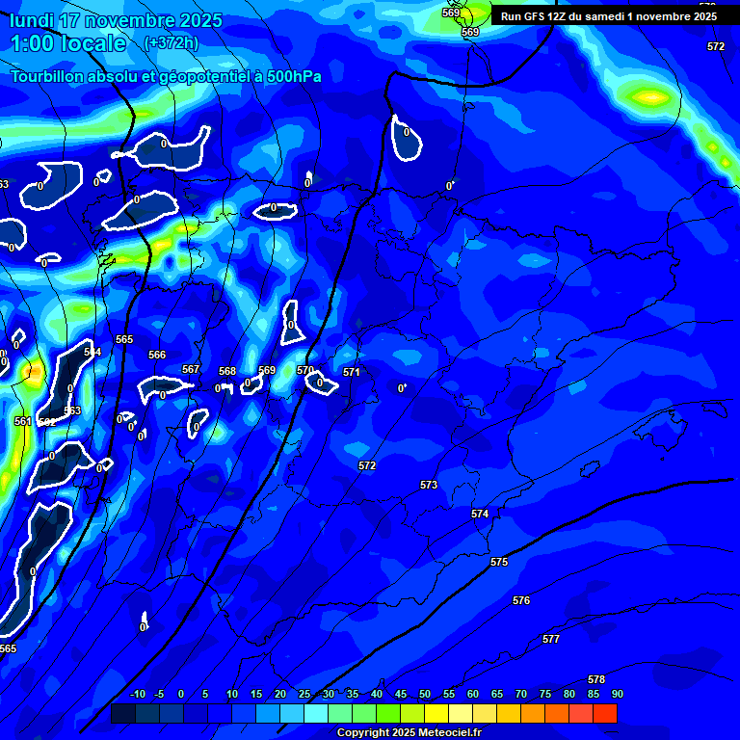Click the 568 contour label
Screen dimensions: 740x740
(x=227, y=371)
